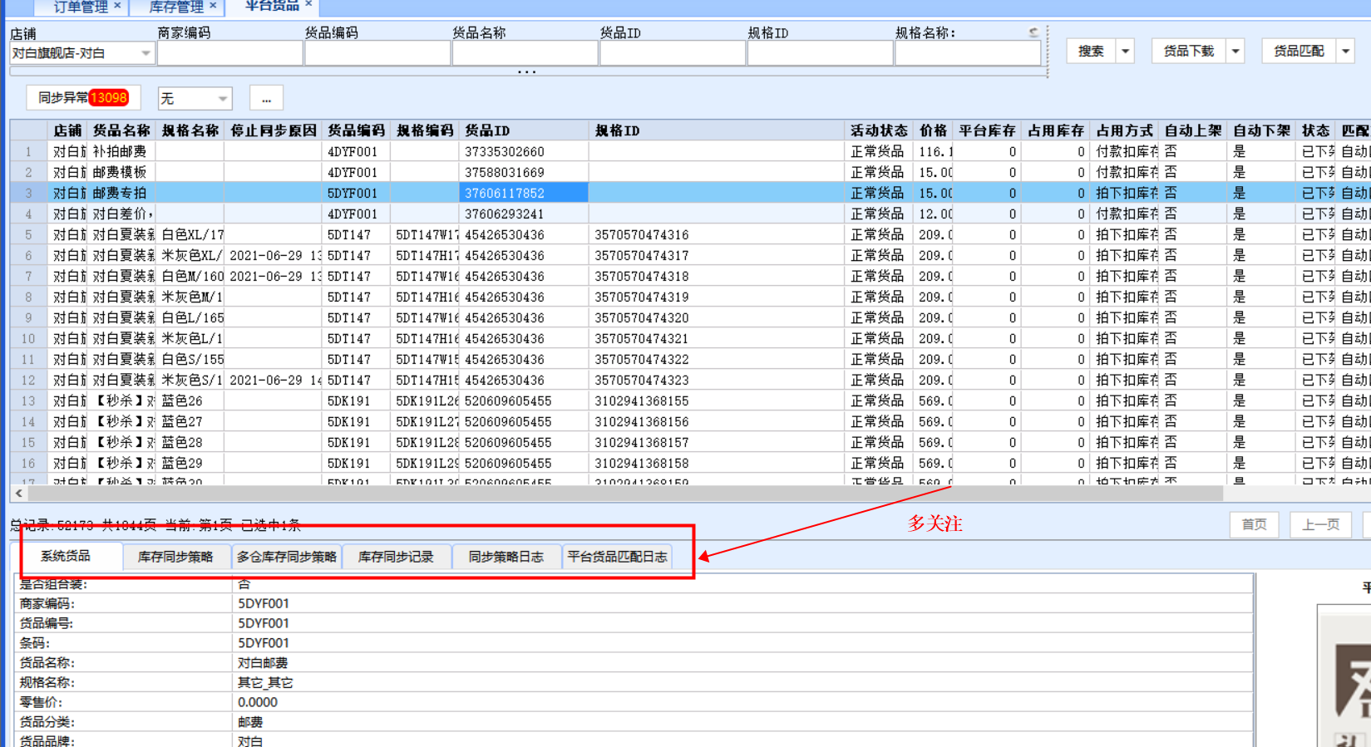Open the 无 filter dropdown

[x=195, y=99]
